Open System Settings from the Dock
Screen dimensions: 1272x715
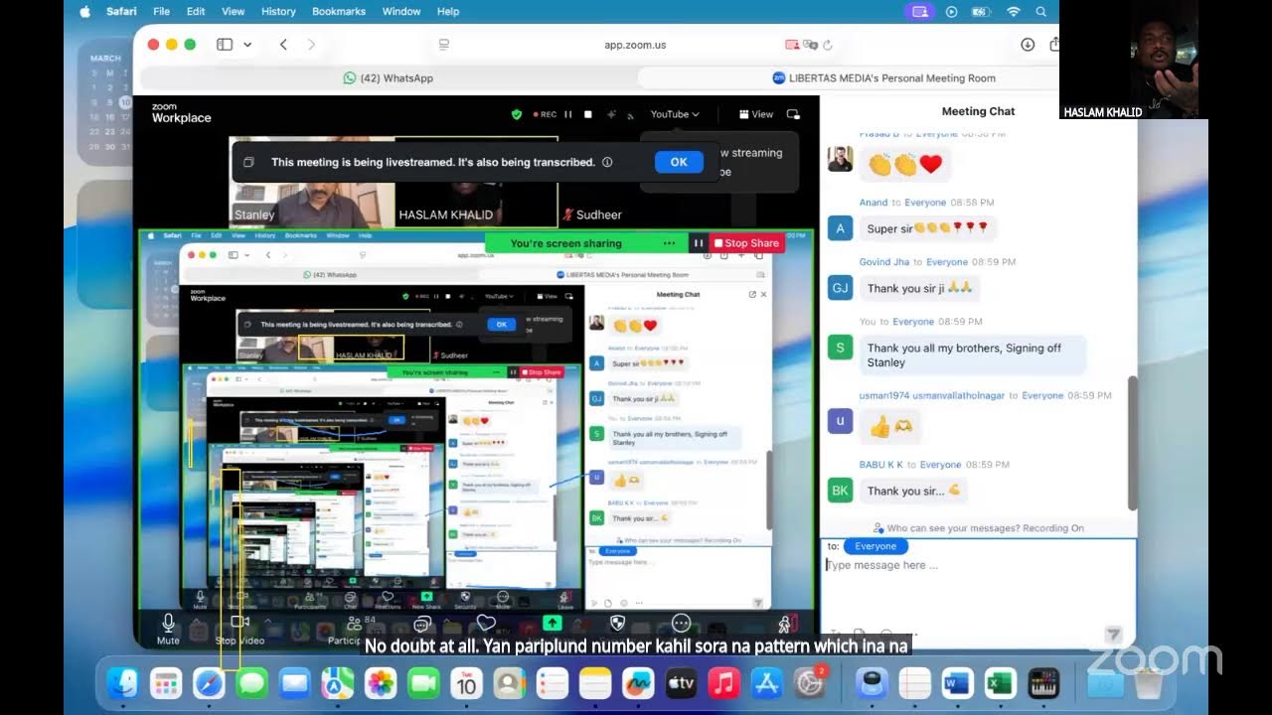click(x=809, y=683)
